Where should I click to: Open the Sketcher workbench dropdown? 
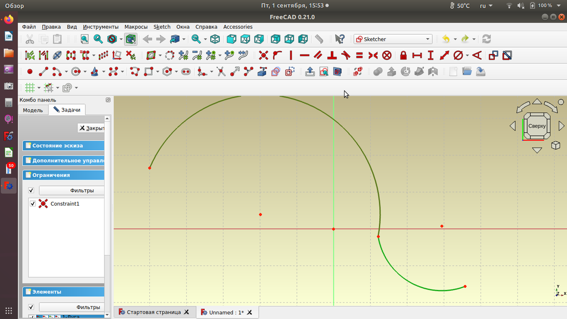[393, 39]
